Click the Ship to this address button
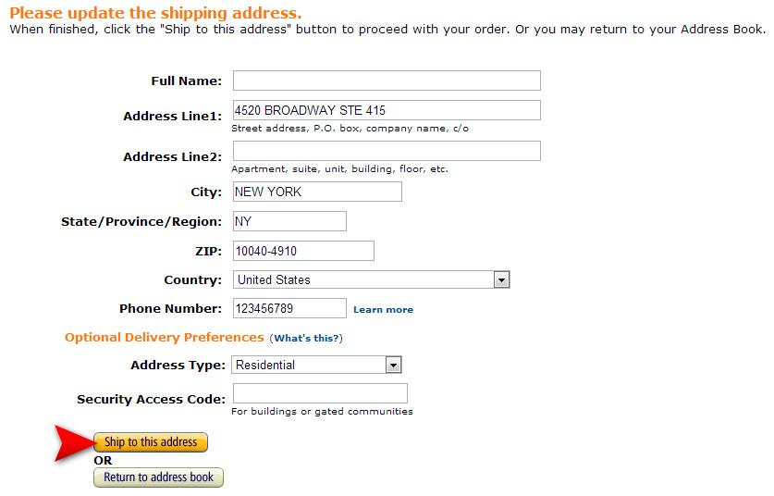This screenshot has height=496, width=774. 151,442
